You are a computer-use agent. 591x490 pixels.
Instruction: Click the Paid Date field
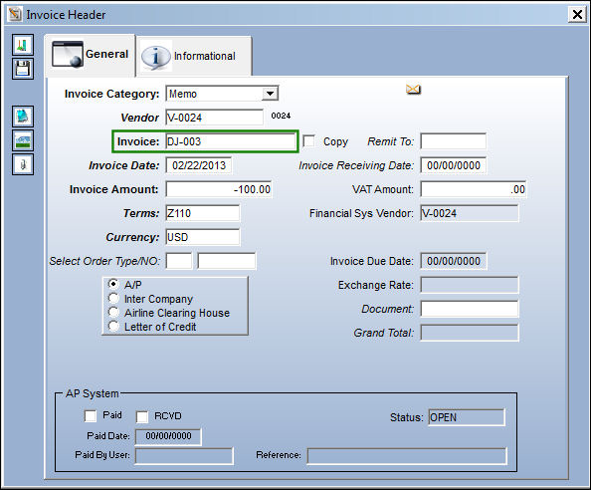[168, 436]
